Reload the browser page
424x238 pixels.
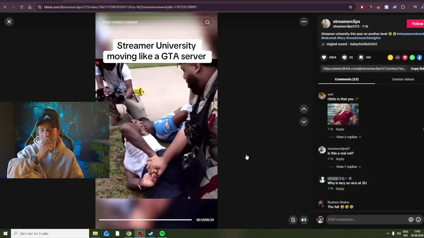[x=22, y=7]
